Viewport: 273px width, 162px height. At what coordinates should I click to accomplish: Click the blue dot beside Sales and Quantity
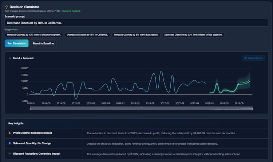coord(9,143)
